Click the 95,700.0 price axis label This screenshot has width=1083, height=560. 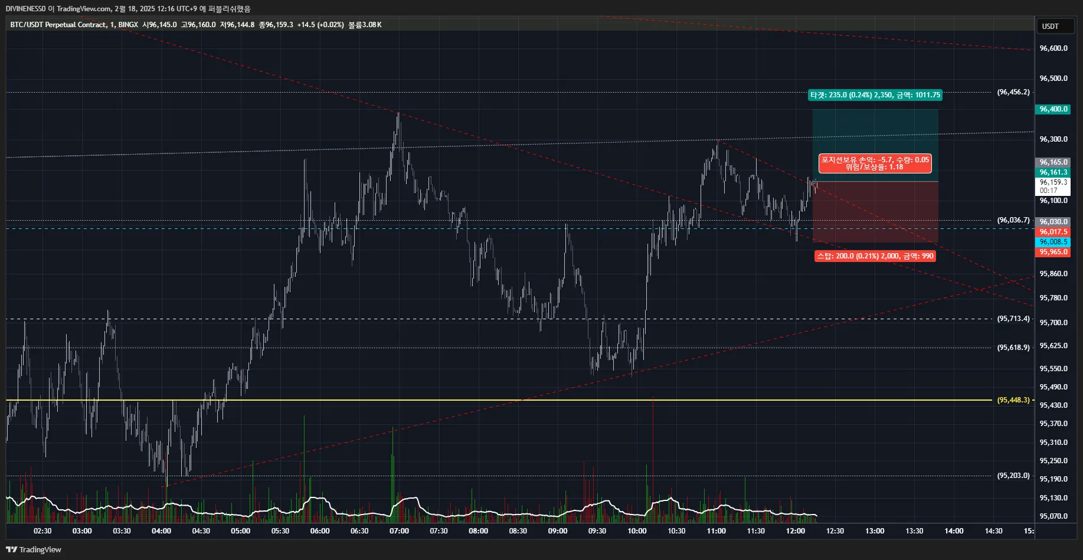tap(1053, 323)
